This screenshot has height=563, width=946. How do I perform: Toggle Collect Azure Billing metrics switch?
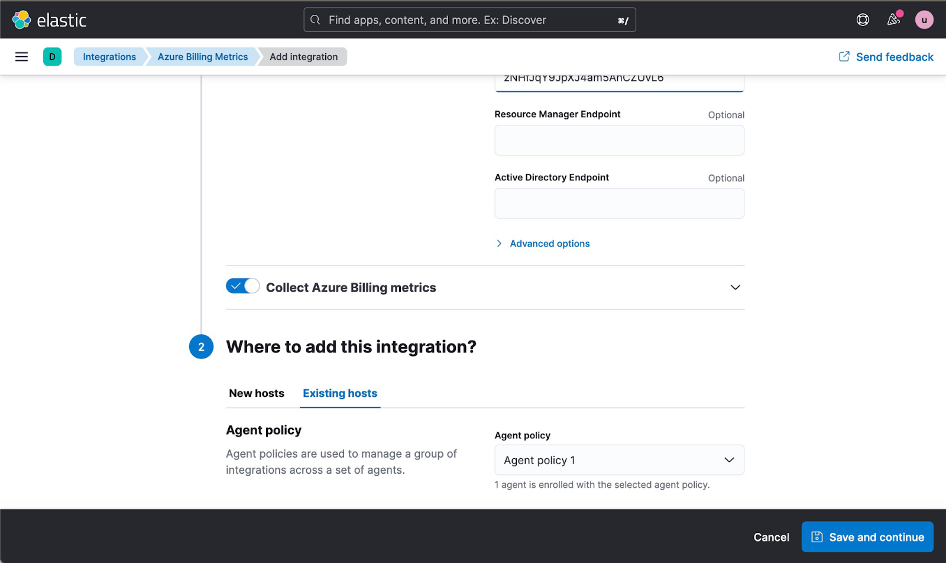point(242,286)
